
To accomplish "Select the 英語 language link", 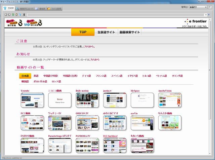I will (x=36, y=76).
